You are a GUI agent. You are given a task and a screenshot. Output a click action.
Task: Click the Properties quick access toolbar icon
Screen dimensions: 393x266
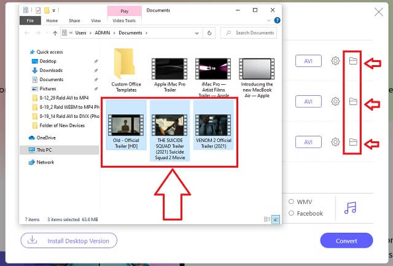38,10
